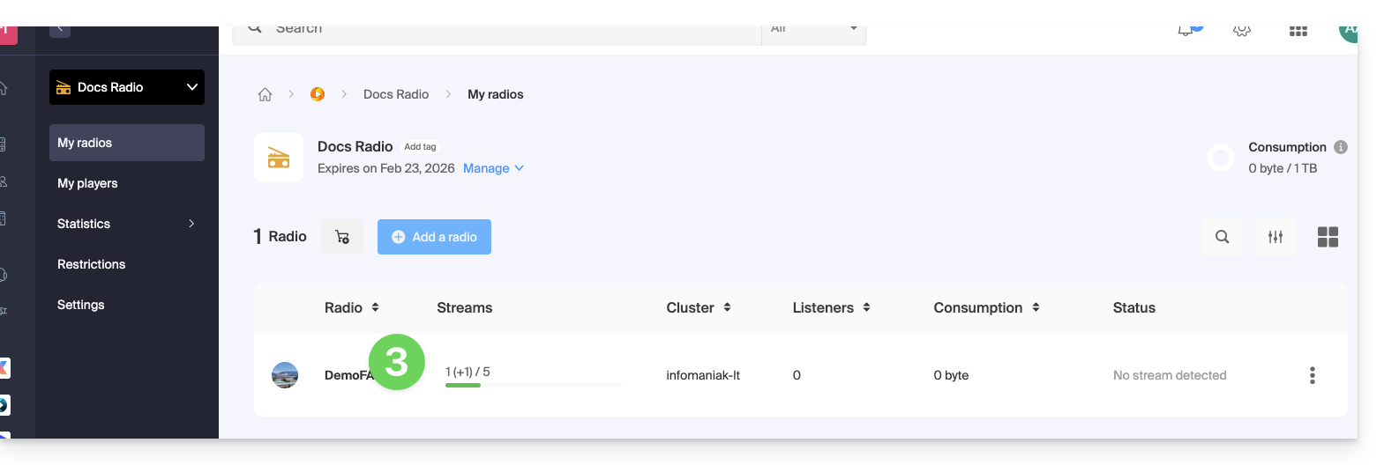Open Restrictions in the sidebar
Image resolution: width=1384 pixels, height=465 pixels.
(x=91, y=264)
